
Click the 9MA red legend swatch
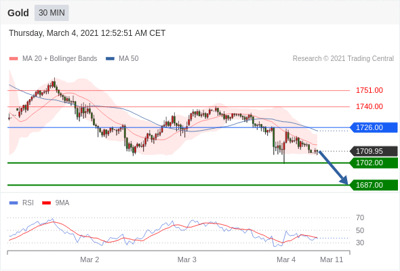46,203
